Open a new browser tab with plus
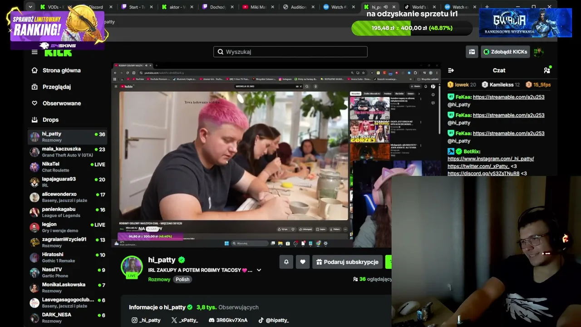This screenshot has width=581, height=327. (487, 7)
